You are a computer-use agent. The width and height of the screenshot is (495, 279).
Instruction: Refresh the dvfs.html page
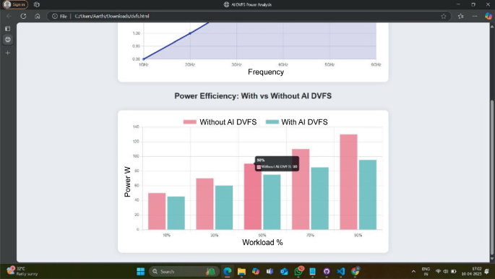click(23, 16)
